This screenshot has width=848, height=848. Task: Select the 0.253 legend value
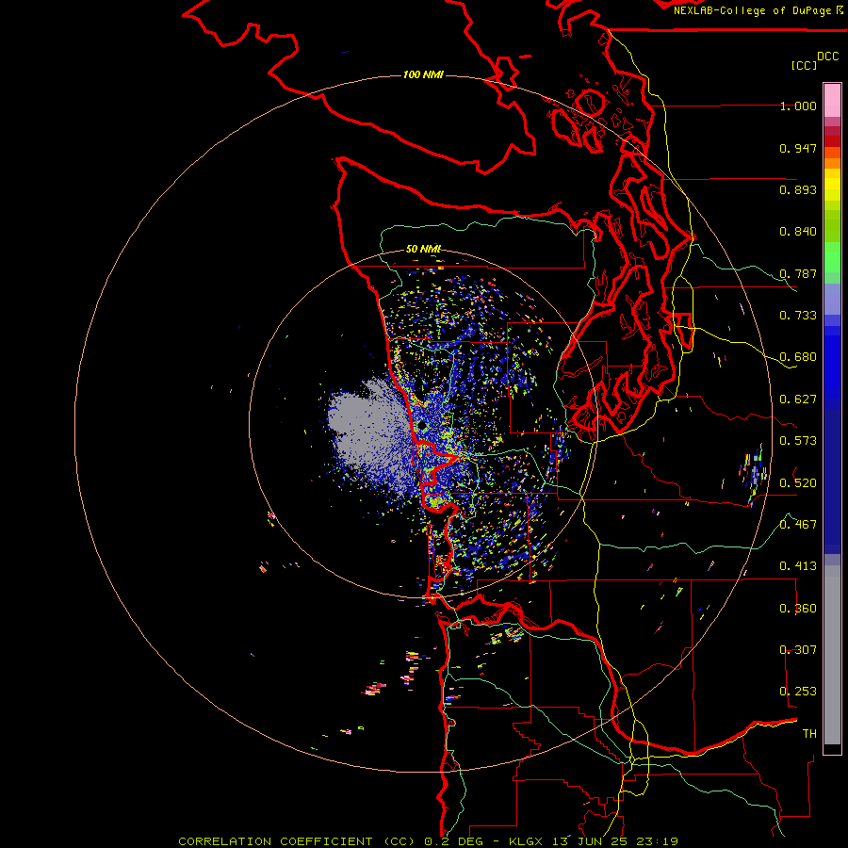pos(798,692)
